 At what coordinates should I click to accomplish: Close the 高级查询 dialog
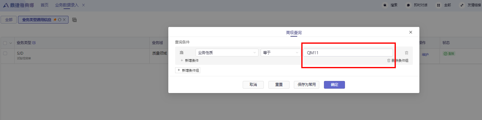pyautogui.click(x=411, y=32)
